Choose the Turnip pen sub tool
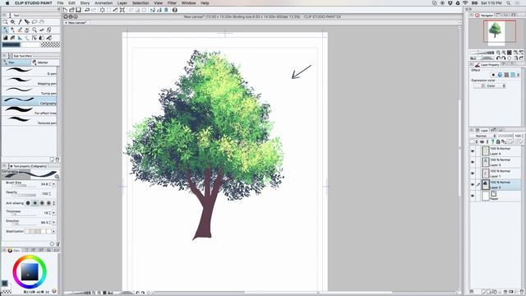Image resolution: width=526 pixels, height=296 pixels. tap(30, 90)
